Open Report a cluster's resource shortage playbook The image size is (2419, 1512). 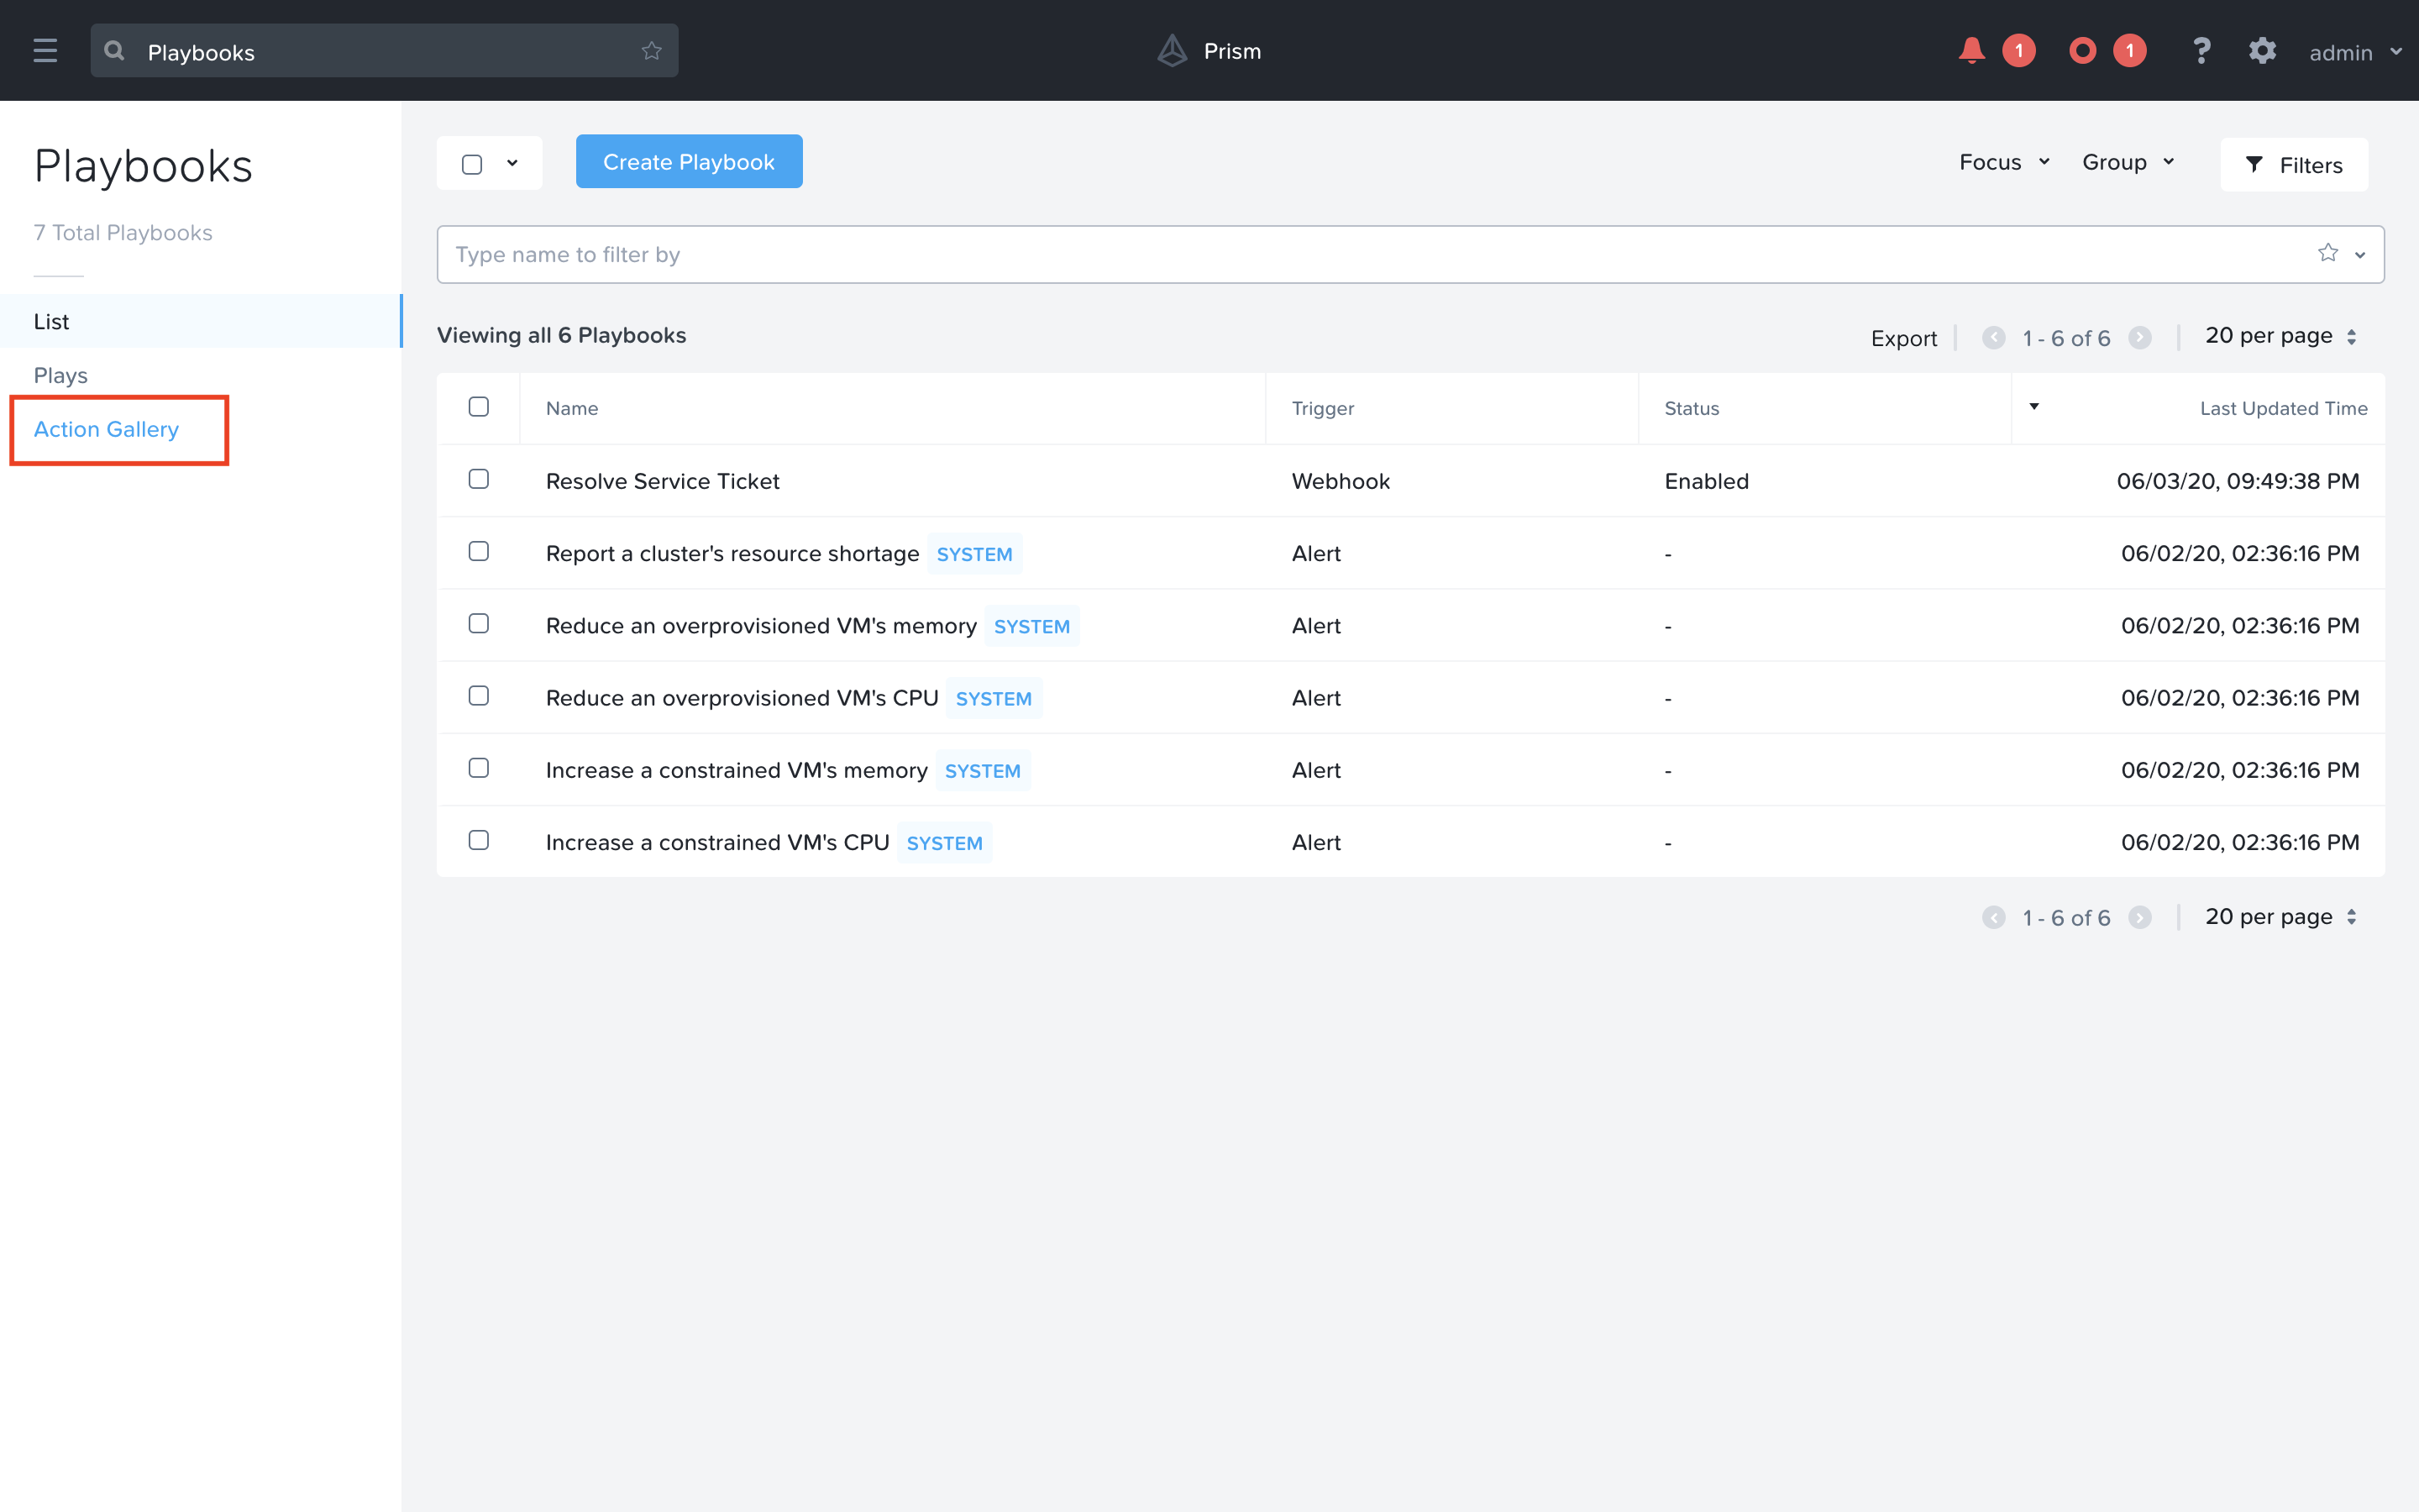pos(732,553)
